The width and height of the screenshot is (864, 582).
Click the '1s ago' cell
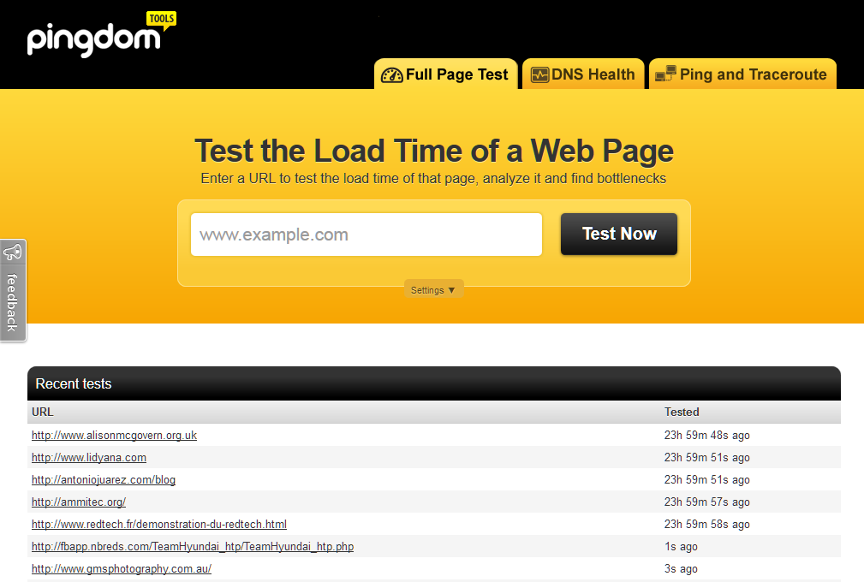681,546
